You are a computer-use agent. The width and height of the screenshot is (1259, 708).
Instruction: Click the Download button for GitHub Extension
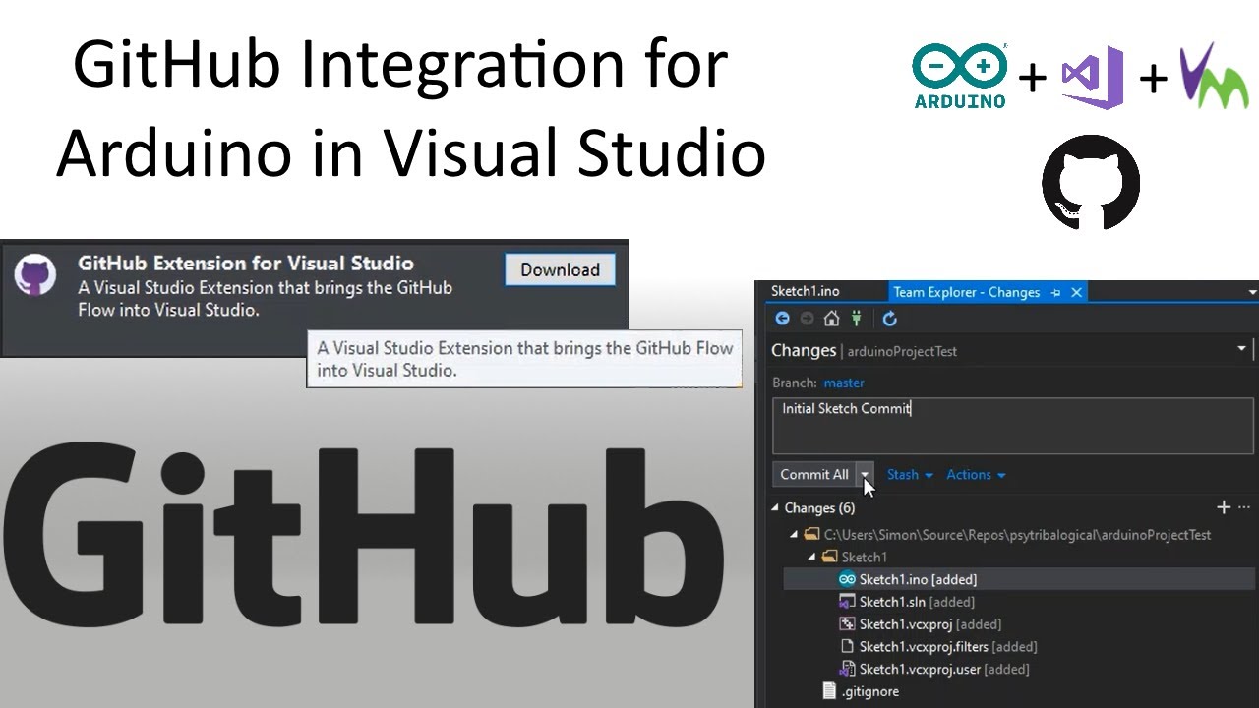click(560, 269)
